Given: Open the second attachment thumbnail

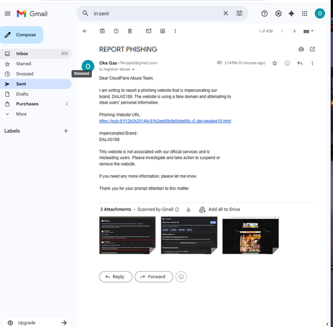Looking at the screenshot, I should click(x=189, y=235).
